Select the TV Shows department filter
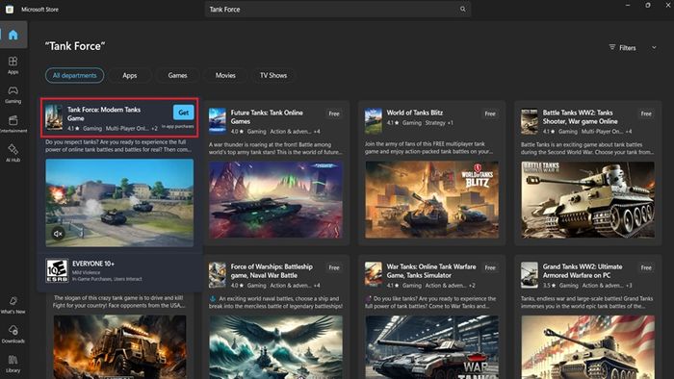Screen dimensions: 674x379 (x=273, y=76)
